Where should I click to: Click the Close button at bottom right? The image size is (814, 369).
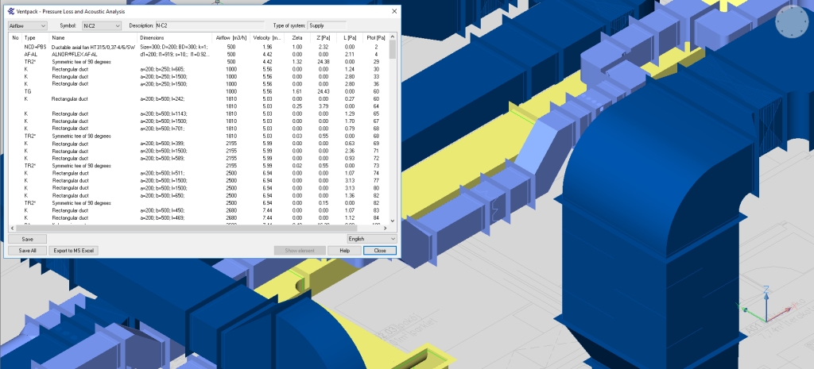[x=380, y=250]
